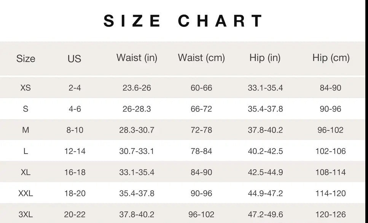Select the 3XL size row label
The height and width of the screenshot is (223, 368).
(25, 215)
